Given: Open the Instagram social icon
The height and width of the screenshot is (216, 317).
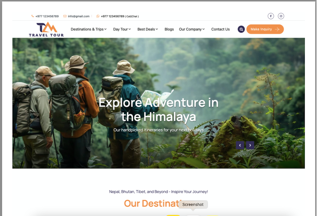Looking at the screenshot, I should 281,16.
